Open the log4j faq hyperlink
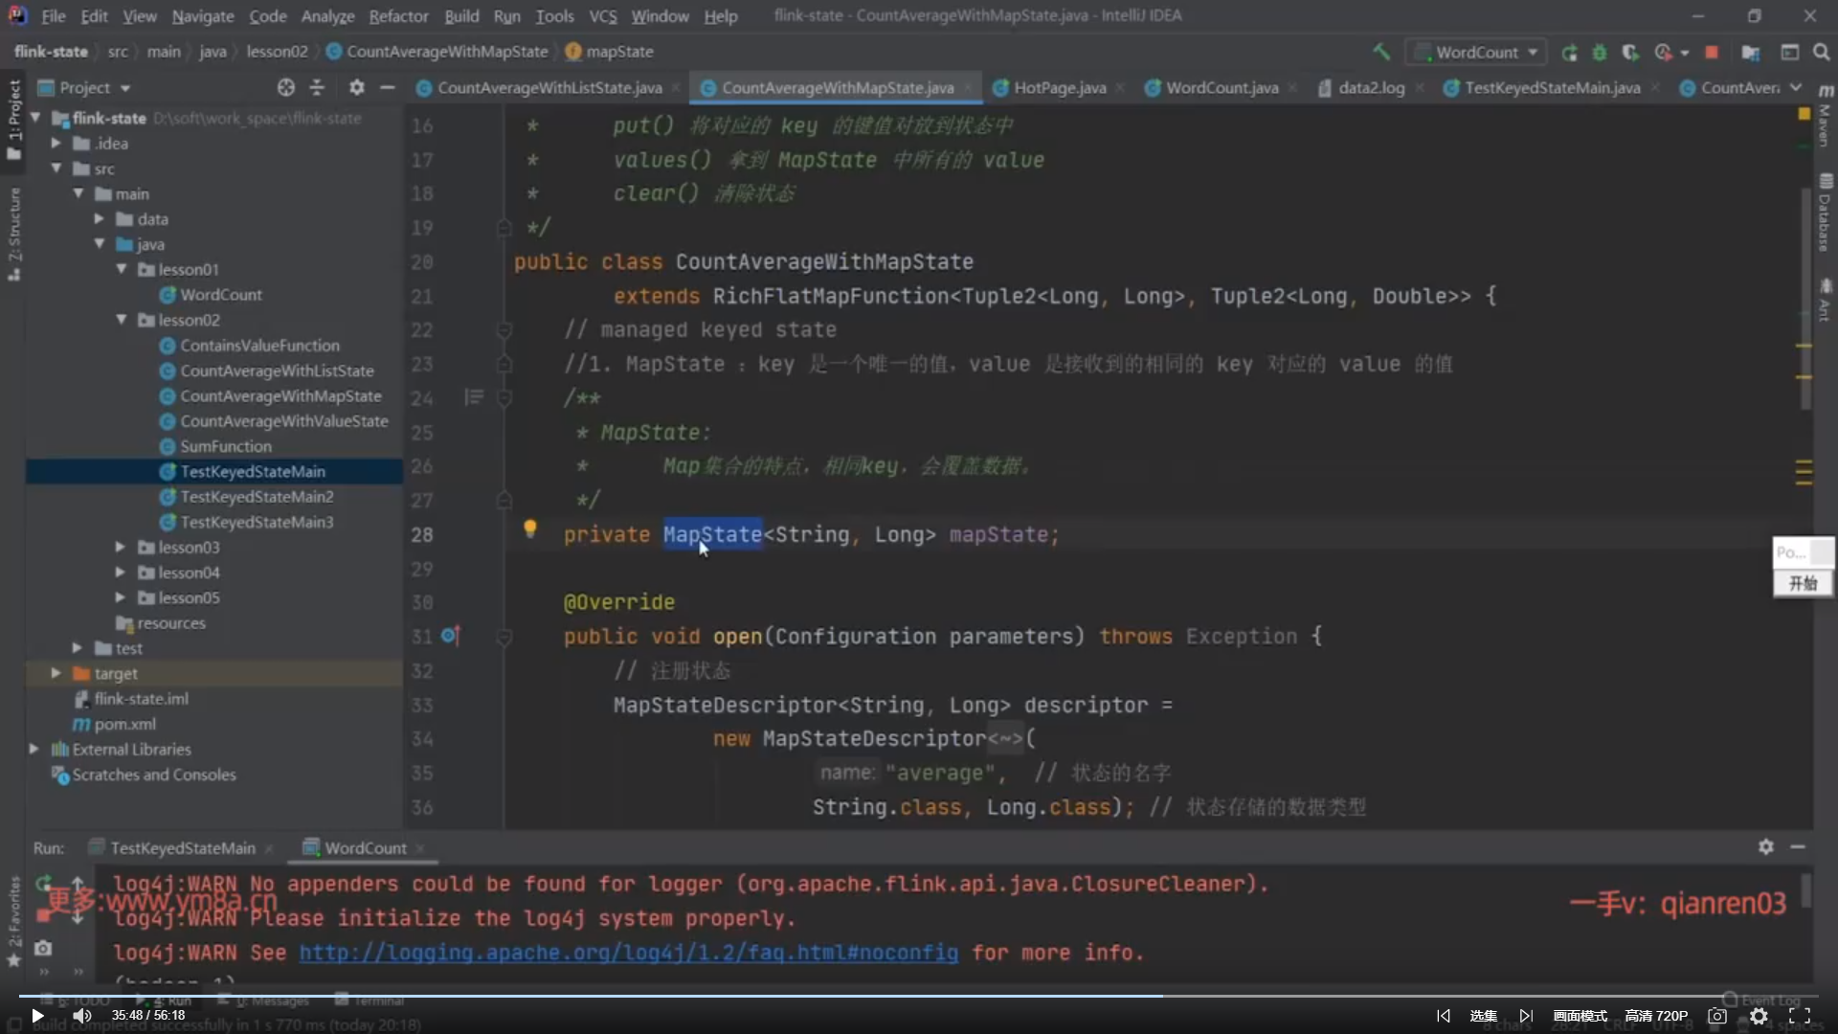Image resolution: width=1838 pixels, height=1034 pixels. pyautogui.click(x=628, y=953)
